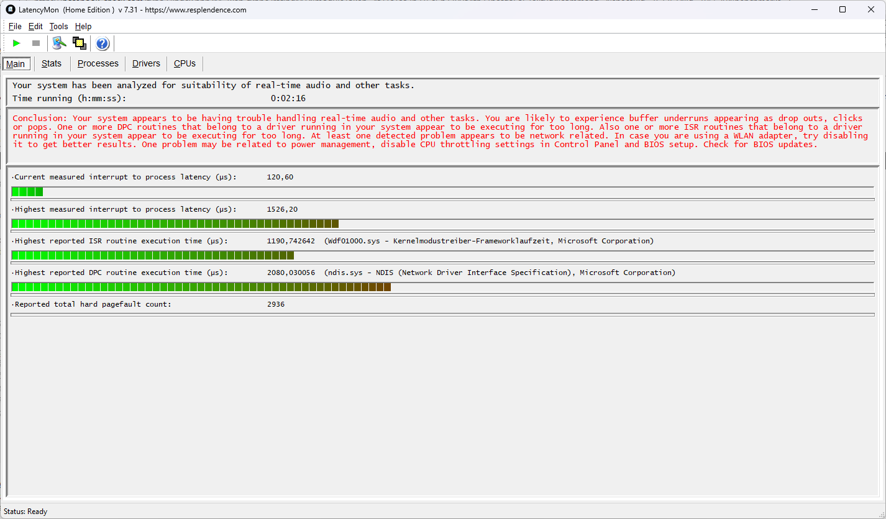This screenshot has width=886, height=519.
Task: Open the Help menu
Action: point(83,26)
